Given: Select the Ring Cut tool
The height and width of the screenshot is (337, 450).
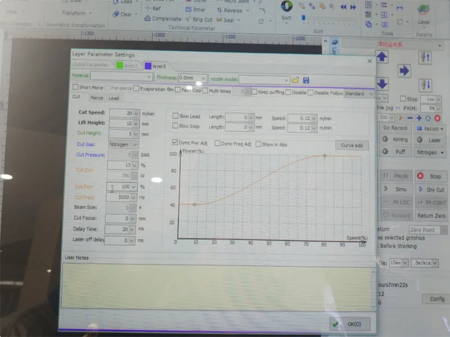Looking at the screenshot, I should point(199,20).
